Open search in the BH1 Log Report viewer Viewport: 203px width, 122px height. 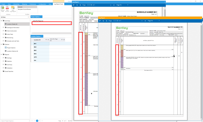click(x=74, y=5)
